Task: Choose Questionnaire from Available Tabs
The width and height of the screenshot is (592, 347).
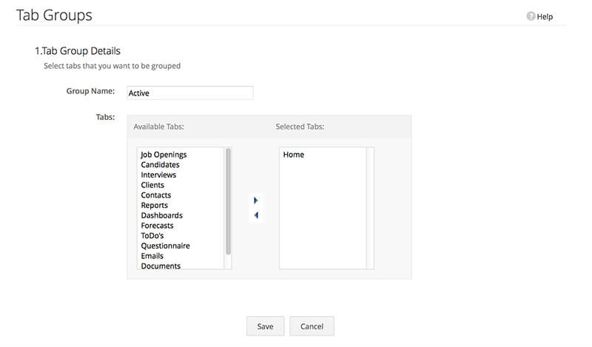Action: tap(165, 246)
